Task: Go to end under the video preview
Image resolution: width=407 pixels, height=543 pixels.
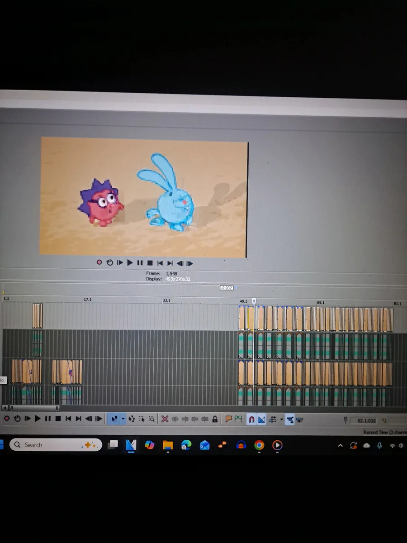Action: pyautogui.click(x=170, y=263)
